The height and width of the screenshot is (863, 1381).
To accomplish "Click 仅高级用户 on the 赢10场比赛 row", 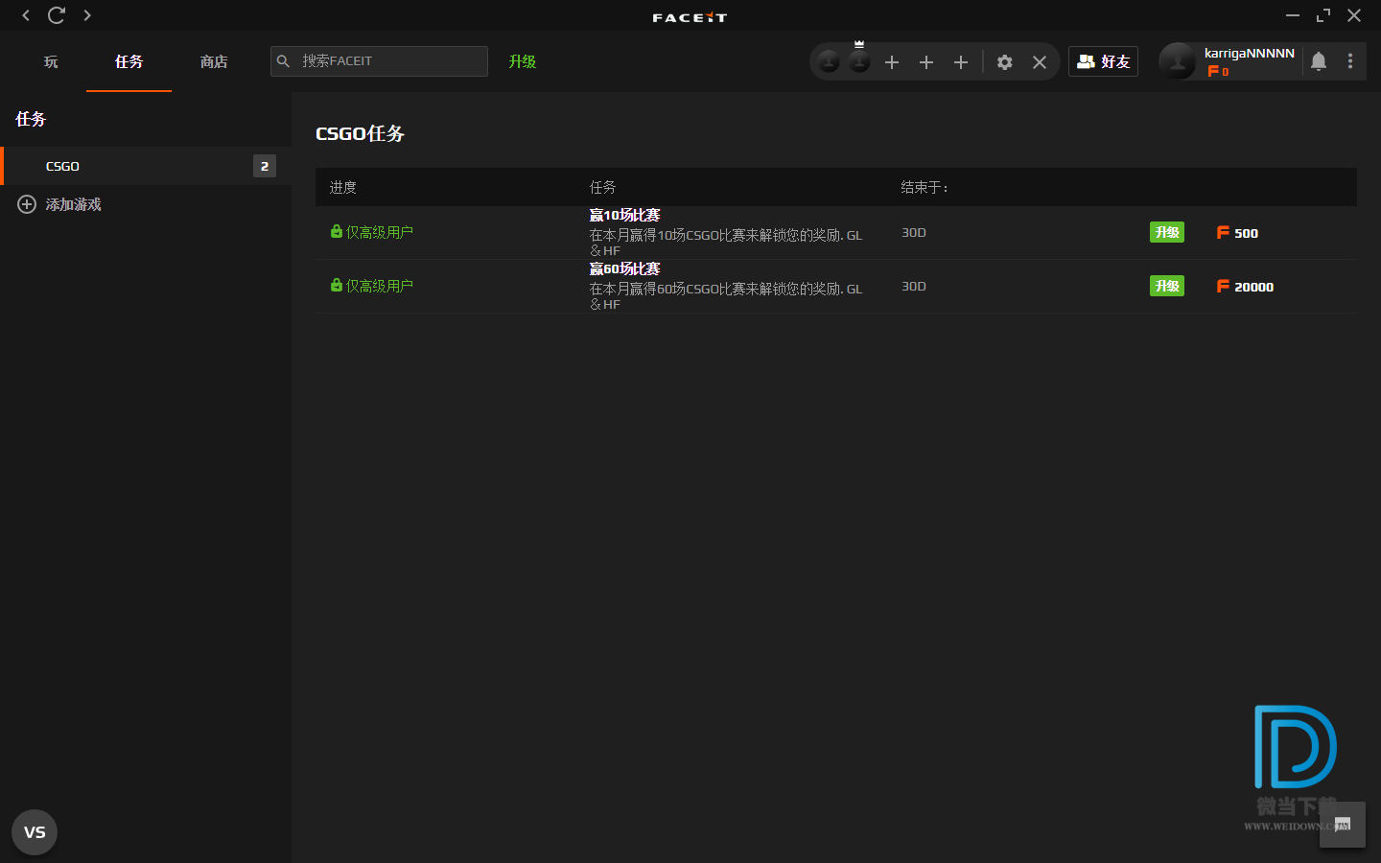I will 380,232.
